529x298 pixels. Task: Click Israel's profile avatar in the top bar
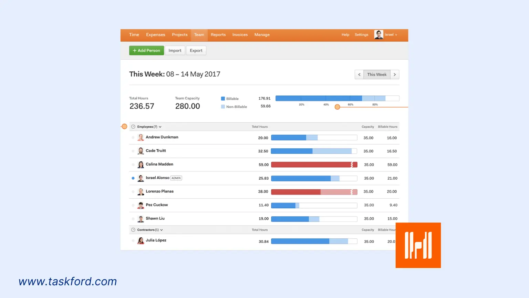click(x=378, y=34)
